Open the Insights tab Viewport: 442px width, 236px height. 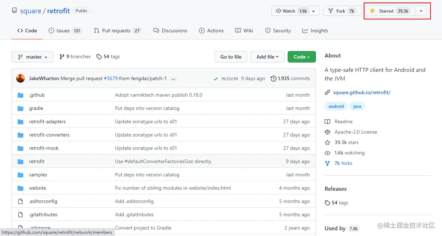(315, 31)
